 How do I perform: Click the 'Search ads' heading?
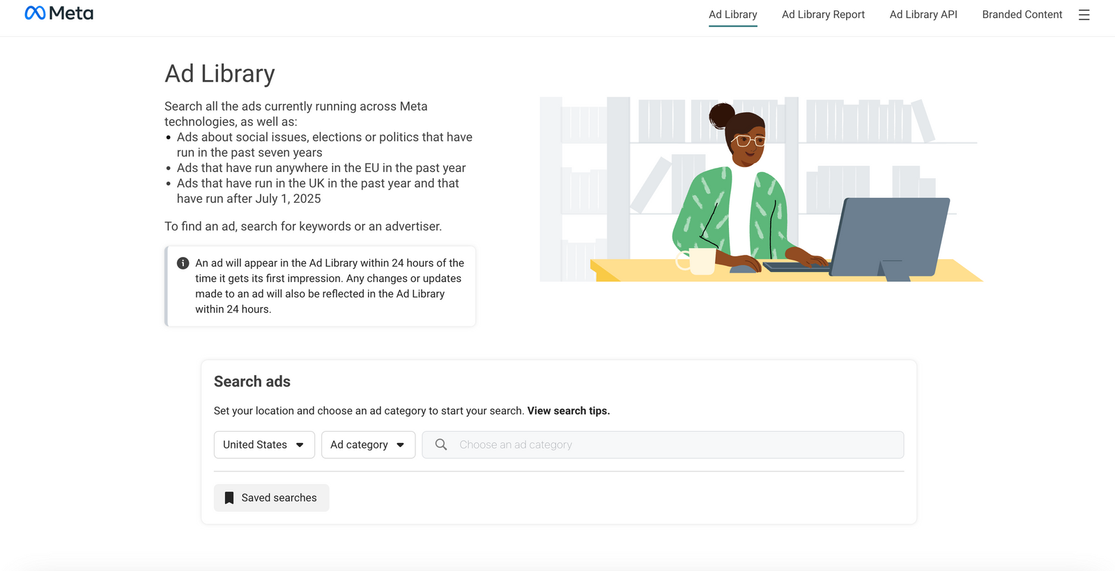252,382
